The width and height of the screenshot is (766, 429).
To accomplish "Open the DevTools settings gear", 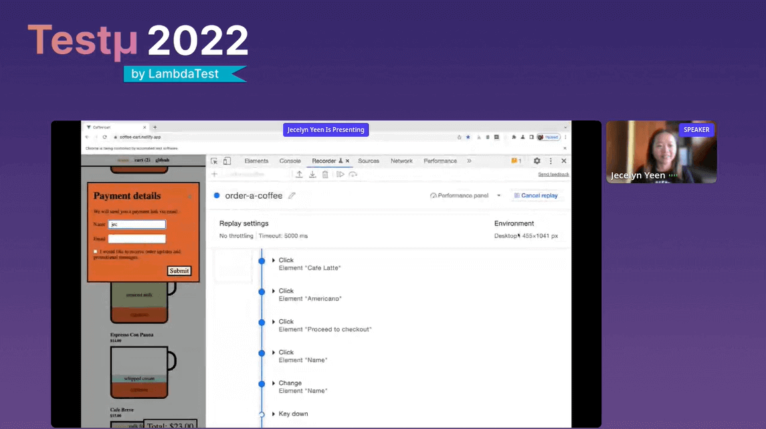I will point(535,161).
